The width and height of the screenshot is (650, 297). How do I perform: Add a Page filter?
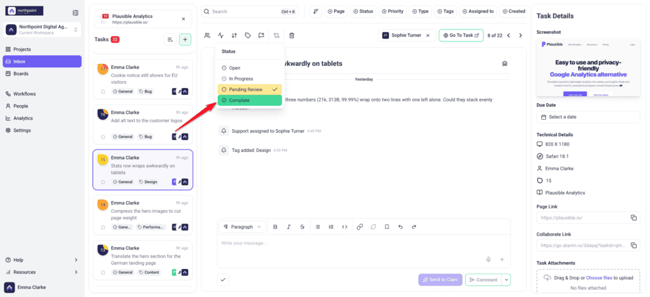click(336, 11)
